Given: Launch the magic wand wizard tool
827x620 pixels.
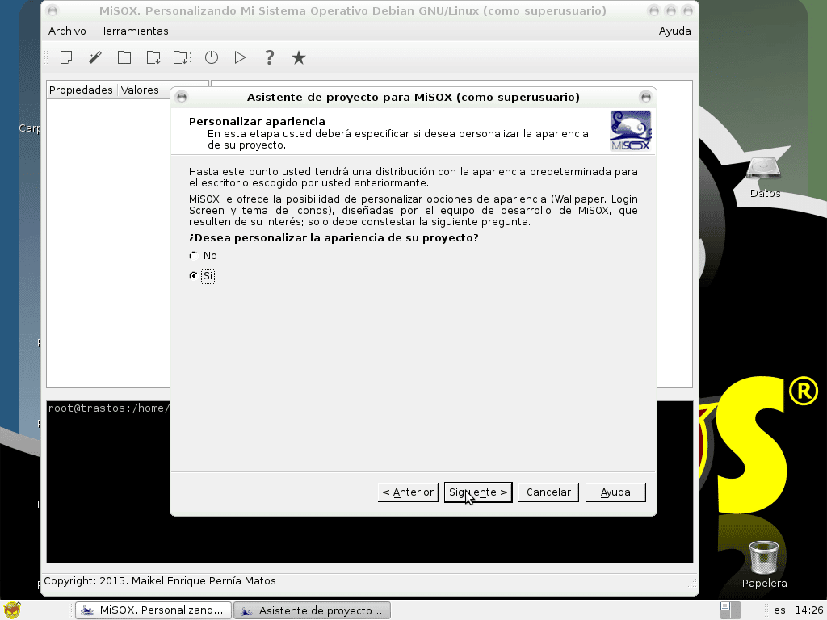Looking at the screenshot, I should pos(95,57).
